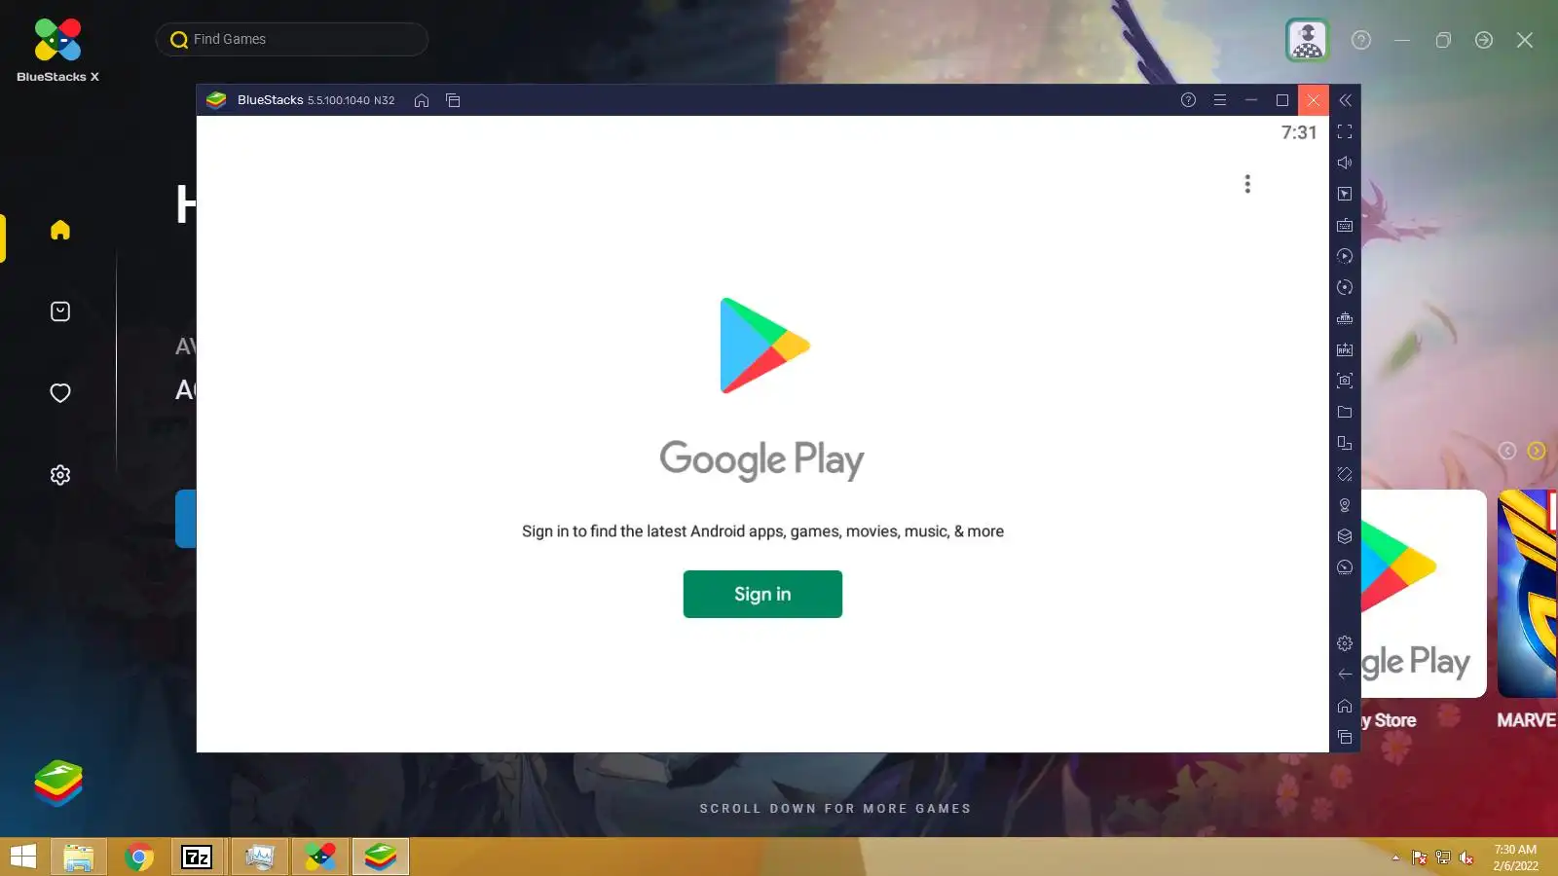Click the layers stack icon in side toolbar

[1345, 536]
